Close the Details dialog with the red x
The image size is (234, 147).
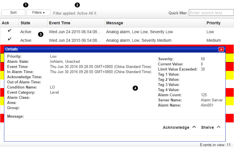[221, 49]
